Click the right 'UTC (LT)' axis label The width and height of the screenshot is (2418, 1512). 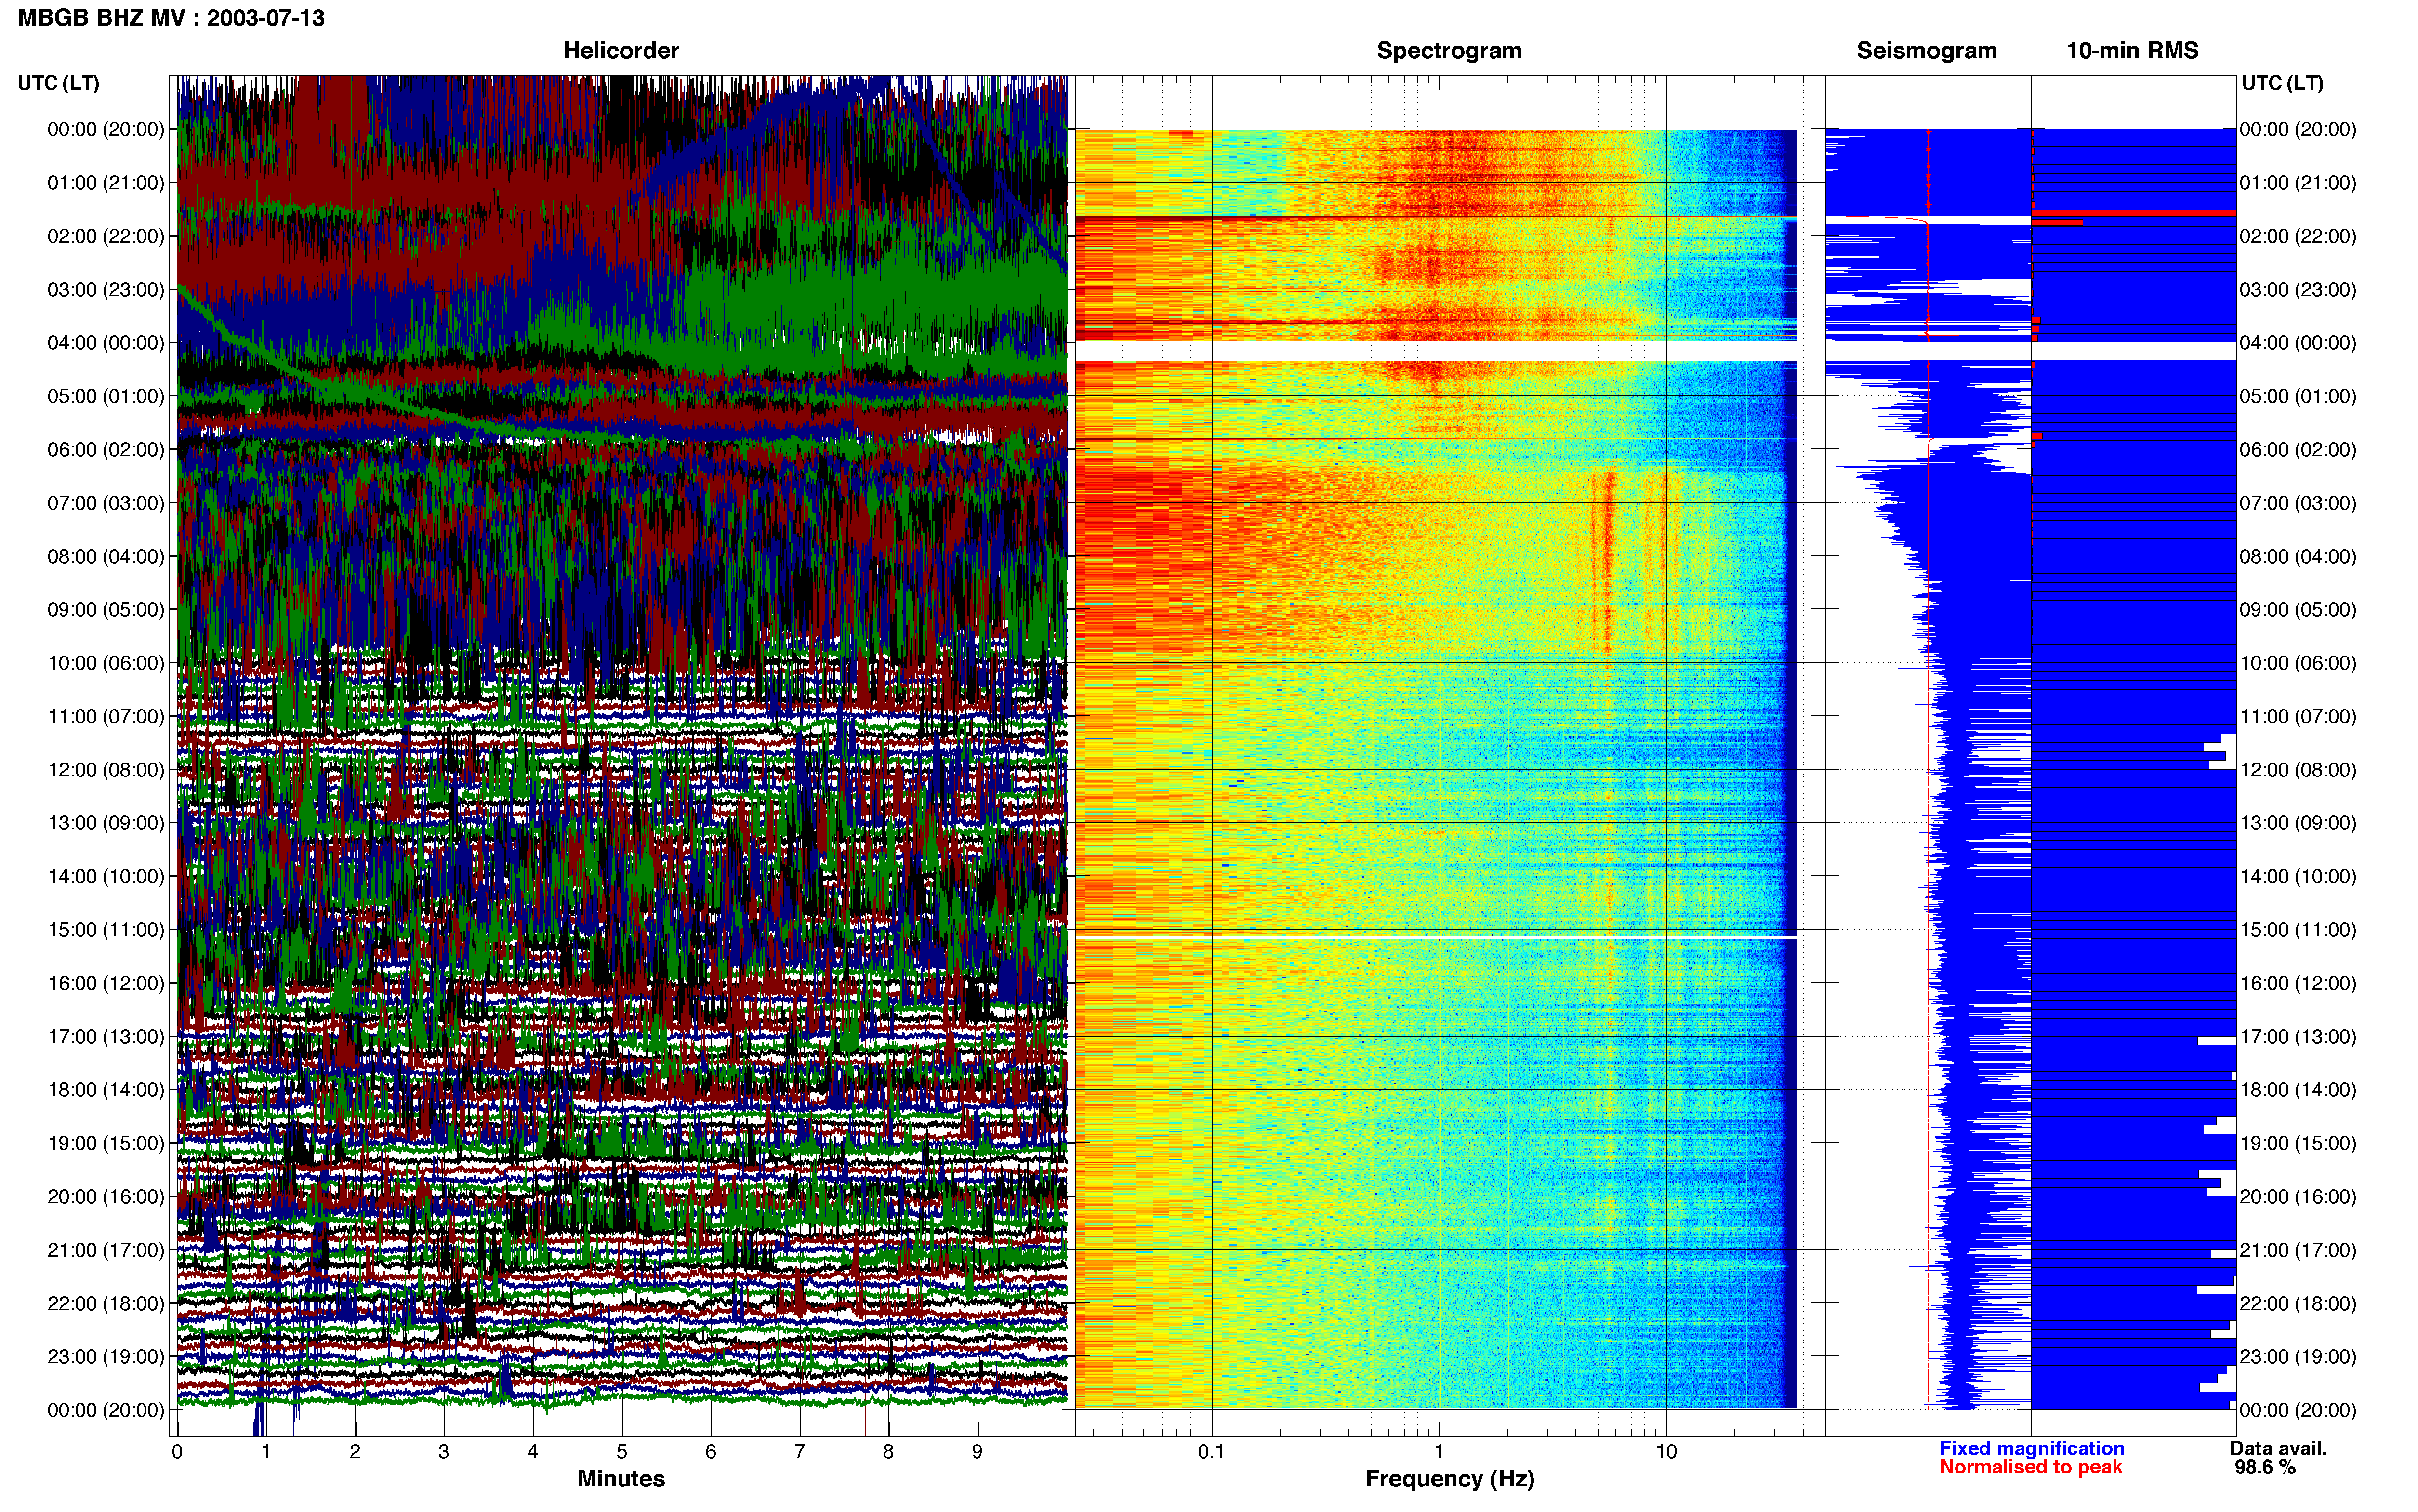coord(2282,83)
